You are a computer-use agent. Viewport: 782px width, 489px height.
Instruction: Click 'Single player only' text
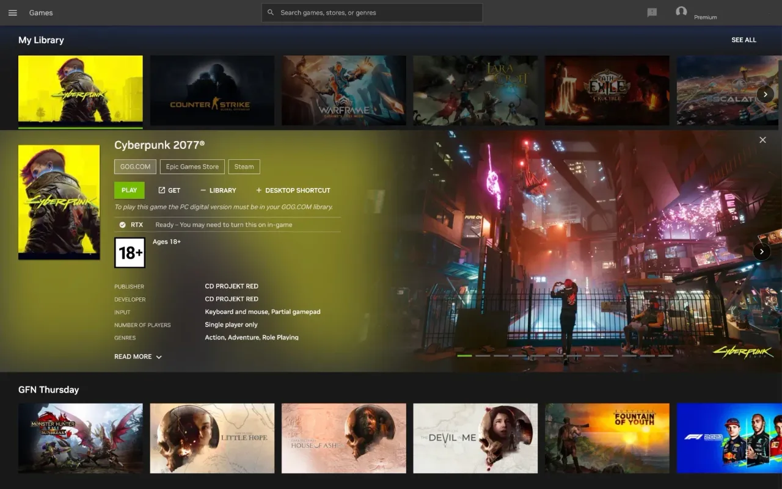click(231, 325)
